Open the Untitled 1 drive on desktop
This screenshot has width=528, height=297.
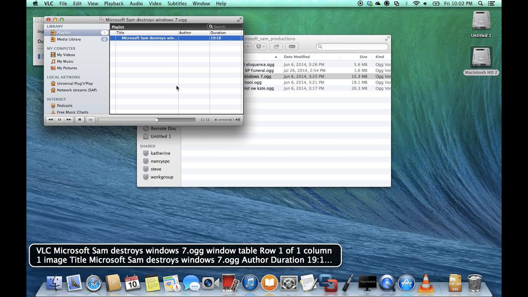pyautogui.click(x=481, y=24)
